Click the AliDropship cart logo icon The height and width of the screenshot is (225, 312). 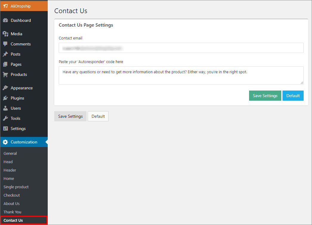5,6
